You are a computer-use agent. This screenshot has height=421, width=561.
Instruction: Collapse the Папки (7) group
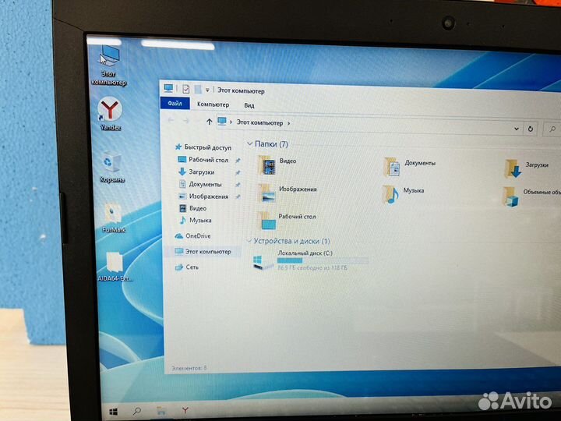coord(249,144)
